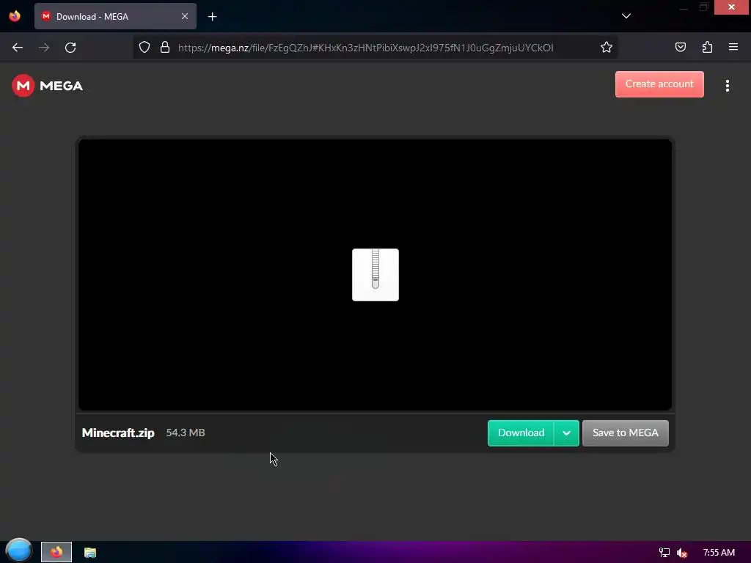Click Save to MEGA button

[625, 433]
